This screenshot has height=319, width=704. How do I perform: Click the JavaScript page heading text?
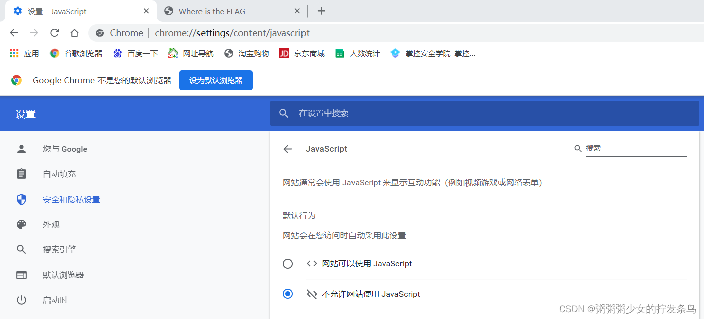pos(326,149)
